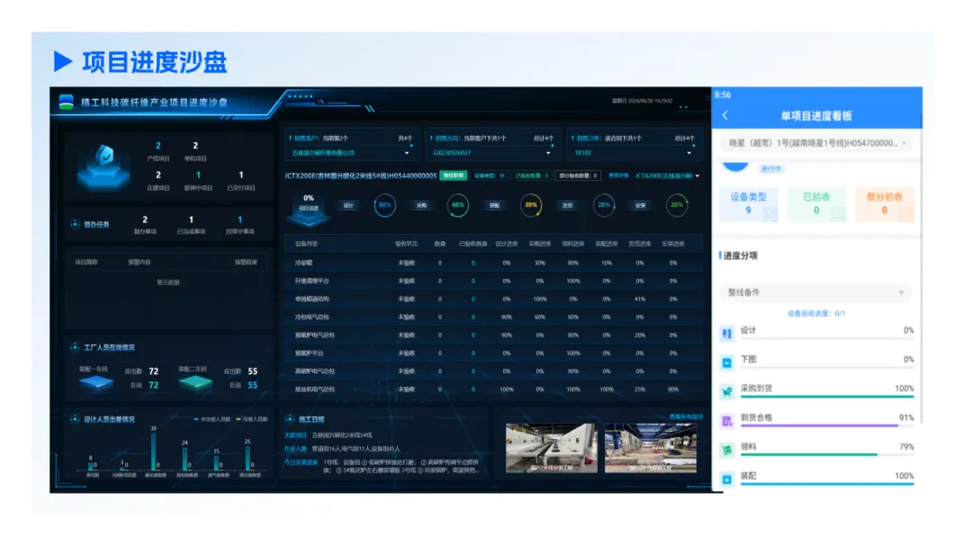Select the 发货 stage label
The width and height of the screenshot is (972, 546).
(568, 205)
